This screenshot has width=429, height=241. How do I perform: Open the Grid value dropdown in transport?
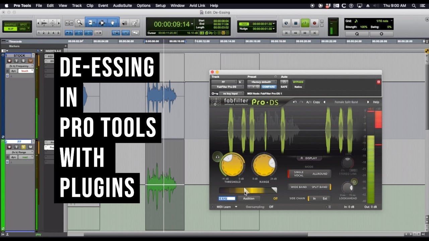coord(273,24)
